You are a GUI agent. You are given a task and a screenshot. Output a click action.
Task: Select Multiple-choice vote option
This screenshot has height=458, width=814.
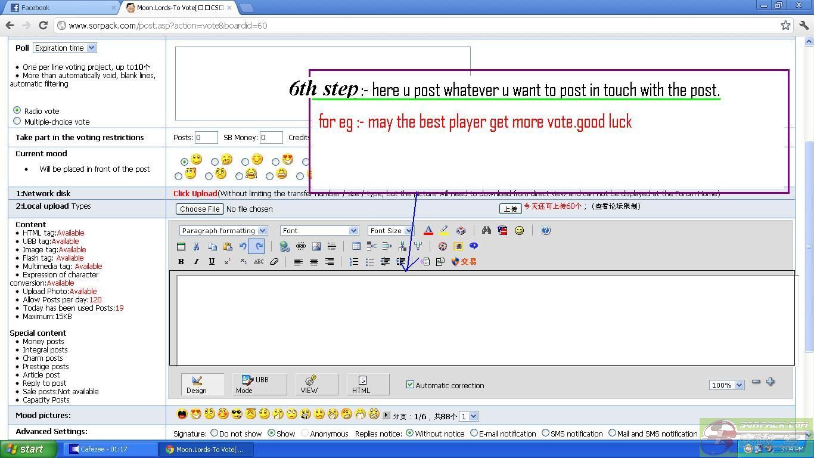[x=17, y=121]
